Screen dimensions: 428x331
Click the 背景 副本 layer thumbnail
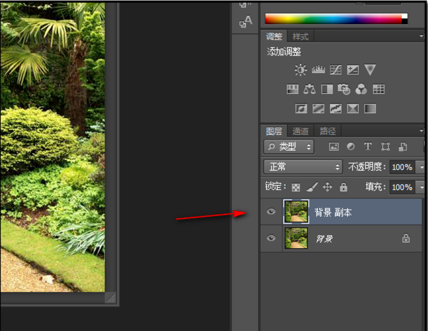click(x=296, y=212)
